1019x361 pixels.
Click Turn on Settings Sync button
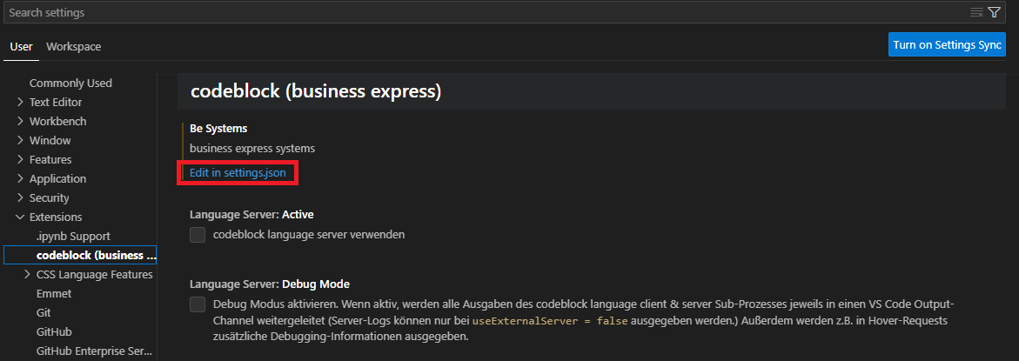click(947, 45)
